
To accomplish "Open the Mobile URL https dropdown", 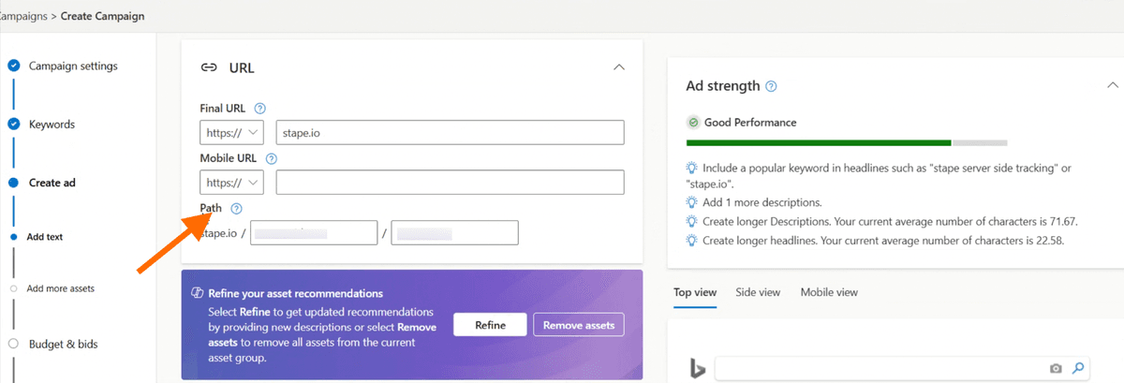I will tap(231, 183).
